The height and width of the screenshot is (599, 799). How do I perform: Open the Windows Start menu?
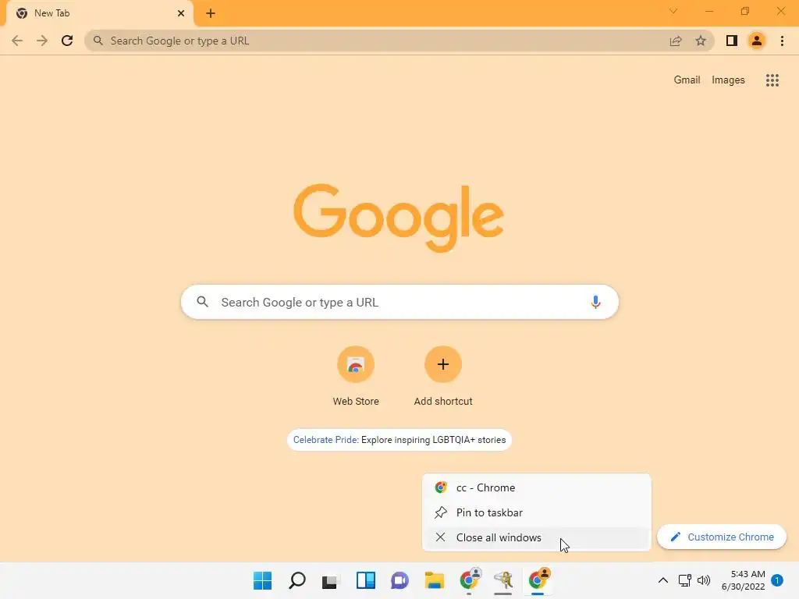(x=262, y=580)
